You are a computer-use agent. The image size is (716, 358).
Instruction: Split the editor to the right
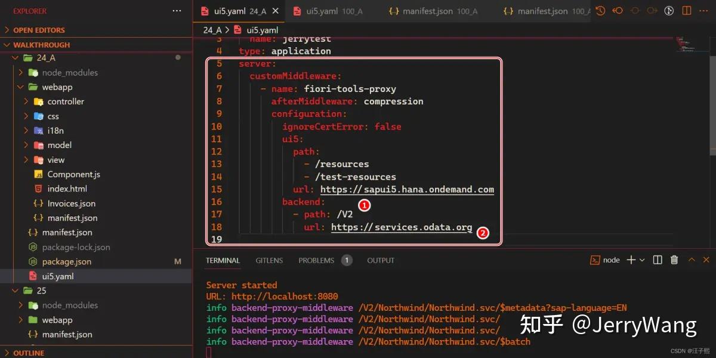(x=687, y=11)
